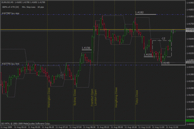The height and width of the screenshot is (129, 194).
Task: Click the MetaQuotes Software Corp. copyright text
Action: [26, 123]
